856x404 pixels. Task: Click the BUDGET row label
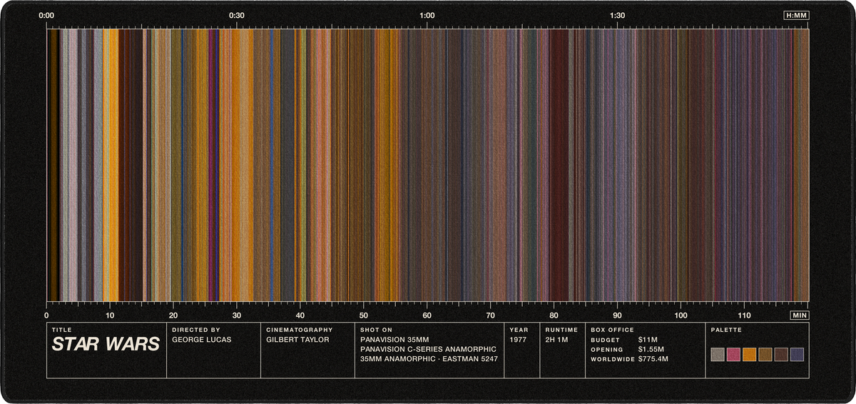point(606,340)
